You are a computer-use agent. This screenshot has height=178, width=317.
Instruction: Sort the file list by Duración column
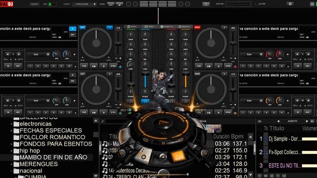(221, 136)
